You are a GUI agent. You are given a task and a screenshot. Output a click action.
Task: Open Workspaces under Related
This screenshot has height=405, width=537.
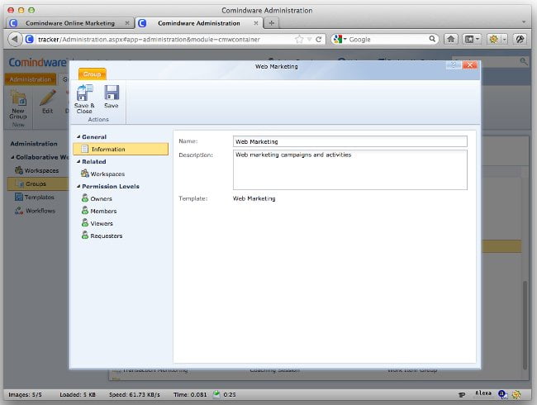(x=107, y=174)
